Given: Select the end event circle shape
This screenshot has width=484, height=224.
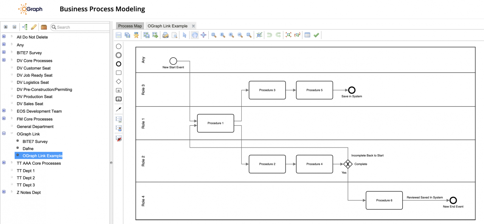Looking at the screenshot, I should tap(118, 64).
